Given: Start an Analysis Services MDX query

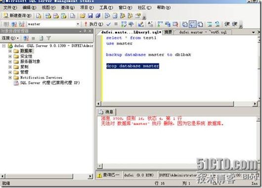Looking at the screenshot, I should pyautogui.click(x=48, y=16).
